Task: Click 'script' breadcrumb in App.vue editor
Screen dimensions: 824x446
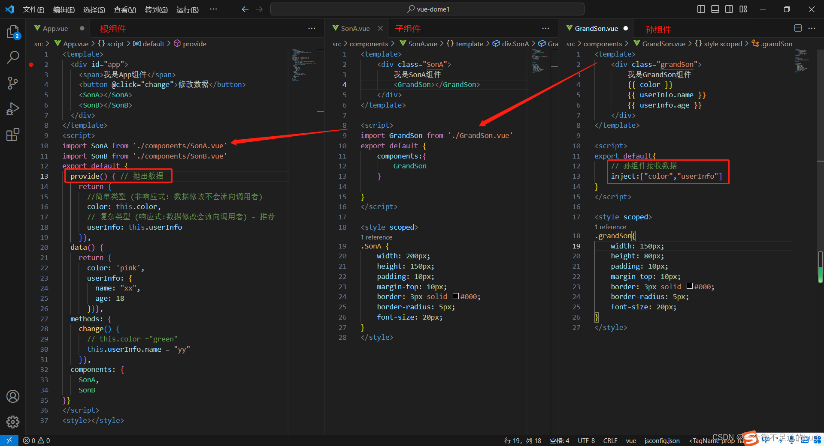Action: tap(111, 44)
